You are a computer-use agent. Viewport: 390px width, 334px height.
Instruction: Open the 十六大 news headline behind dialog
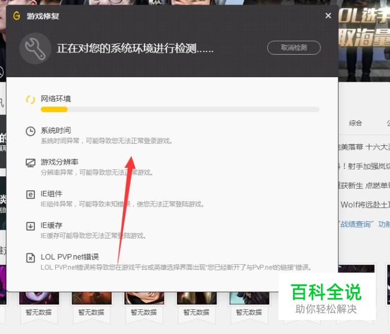(364, 147)
